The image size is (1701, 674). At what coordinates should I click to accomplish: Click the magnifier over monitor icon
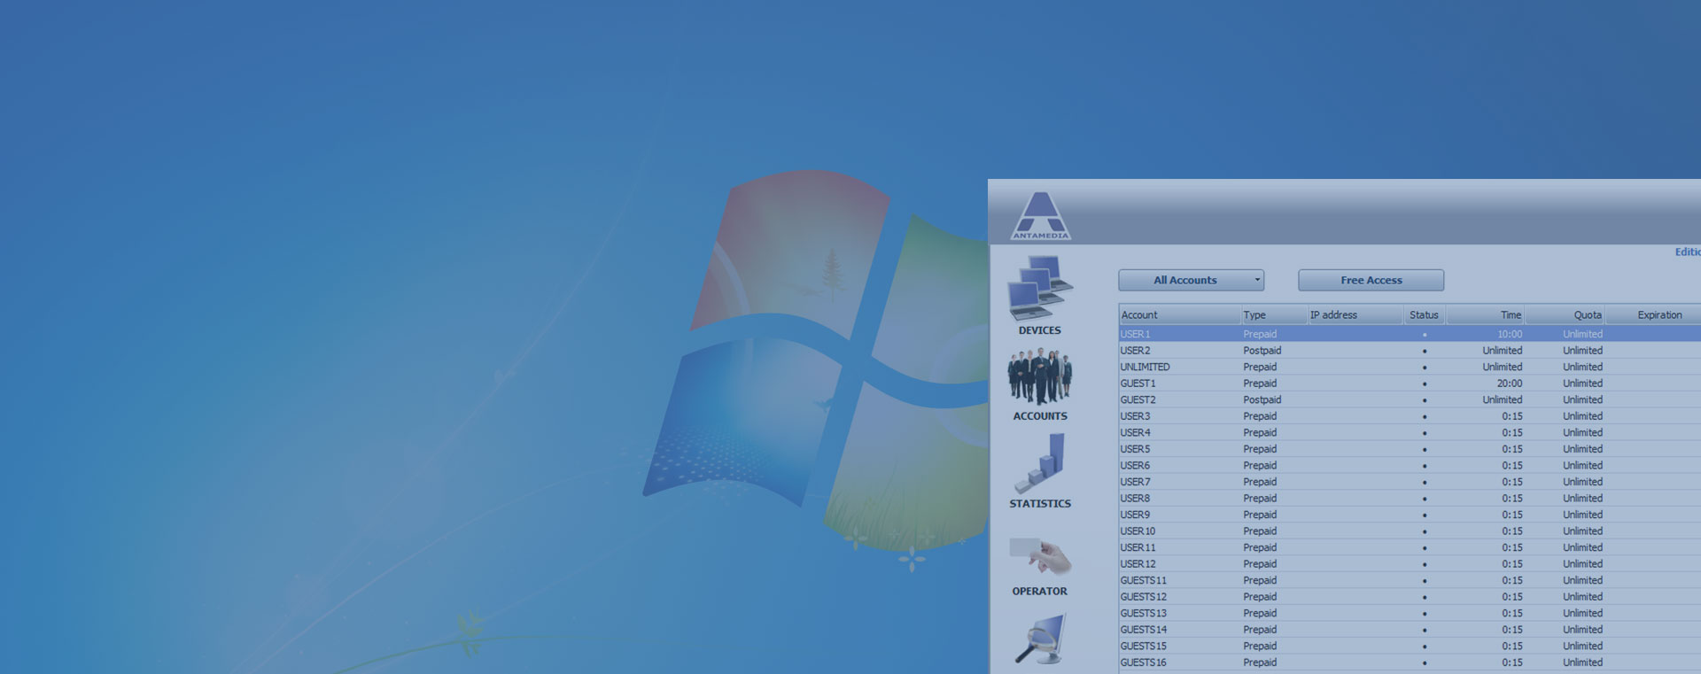(x=1039, y=639)
